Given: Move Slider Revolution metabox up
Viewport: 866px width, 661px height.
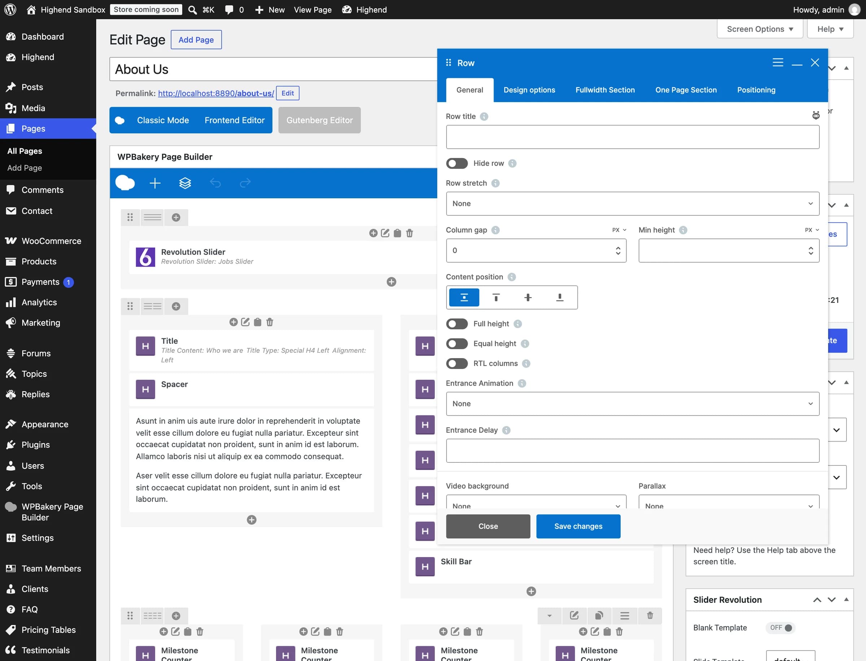Looking at the screenshot, I should (817, 600).
